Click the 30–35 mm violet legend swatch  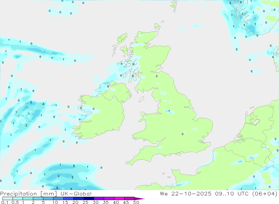coord(99,198)
